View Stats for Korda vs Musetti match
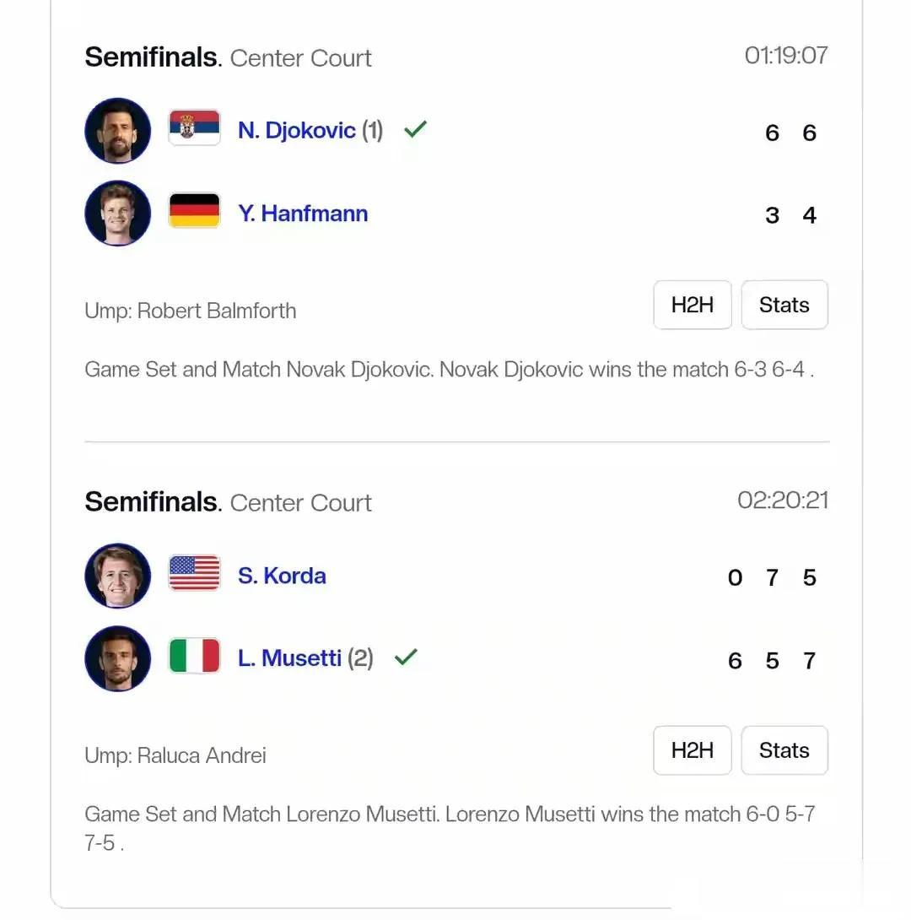Image resolution: width=911 pixels, height=920 pixels. 784,750
